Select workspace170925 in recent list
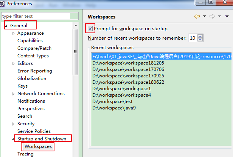 pos(128,76)
